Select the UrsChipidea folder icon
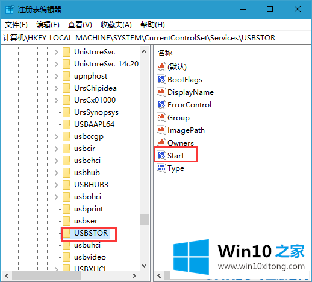 click(66, 88)
